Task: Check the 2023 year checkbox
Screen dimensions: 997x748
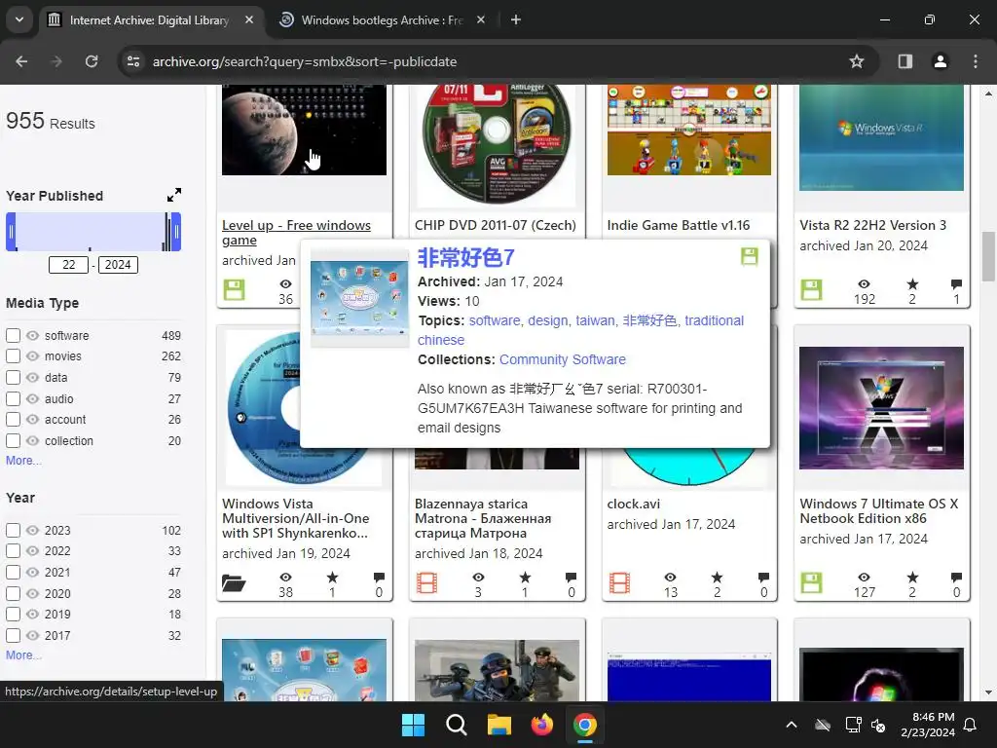Action: 13,530
